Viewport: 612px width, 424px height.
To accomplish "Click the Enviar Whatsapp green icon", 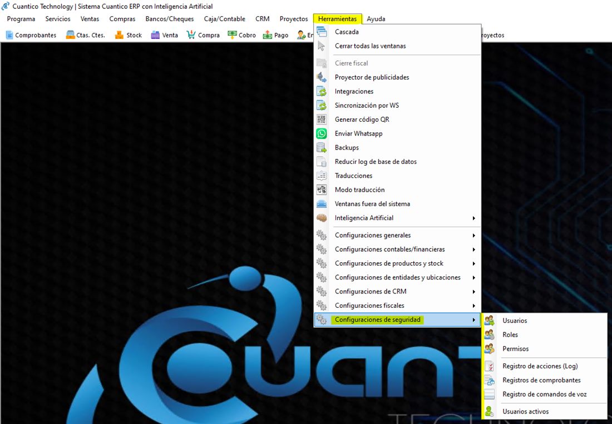I will pyautogui.click(x=322, y=133).
